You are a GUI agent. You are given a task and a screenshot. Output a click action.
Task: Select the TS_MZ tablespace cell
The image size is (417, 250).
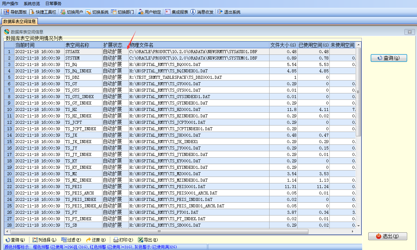click(x=83, y=174)
